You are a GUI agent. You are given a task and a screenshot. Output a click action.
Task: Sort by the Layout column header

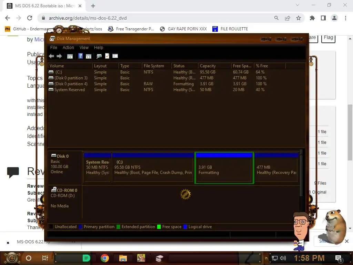click(x=105, y=66)
